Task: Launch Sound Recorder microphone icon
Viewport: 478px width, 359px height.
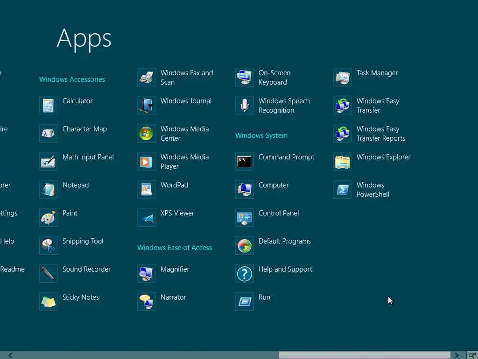Action: [x=49, y=274]
